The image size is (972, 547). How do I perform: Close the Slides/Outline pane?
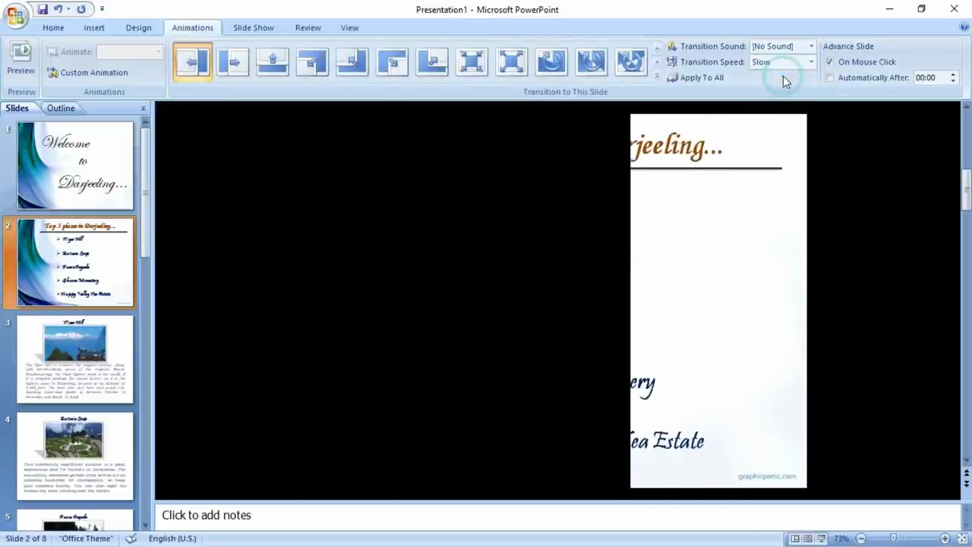coord(143,109)
